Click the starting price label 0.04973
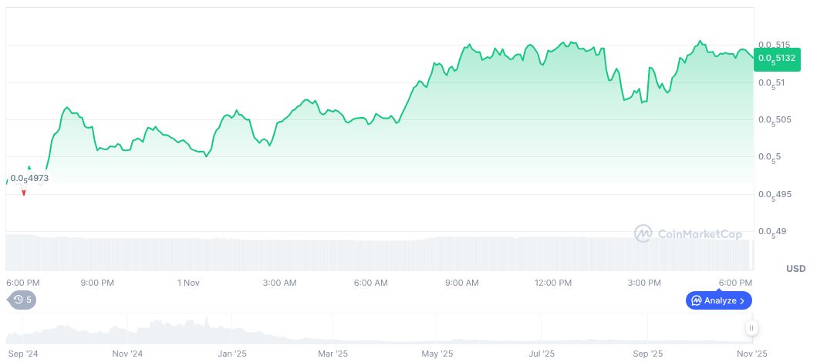Screen dimensions: 827x362 point(29,178)
